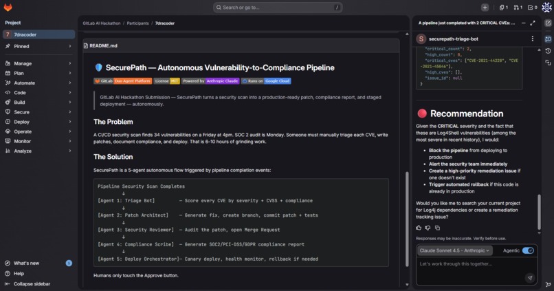
Task: Click the Code brackets icon
Action: (x=8, y=93)
